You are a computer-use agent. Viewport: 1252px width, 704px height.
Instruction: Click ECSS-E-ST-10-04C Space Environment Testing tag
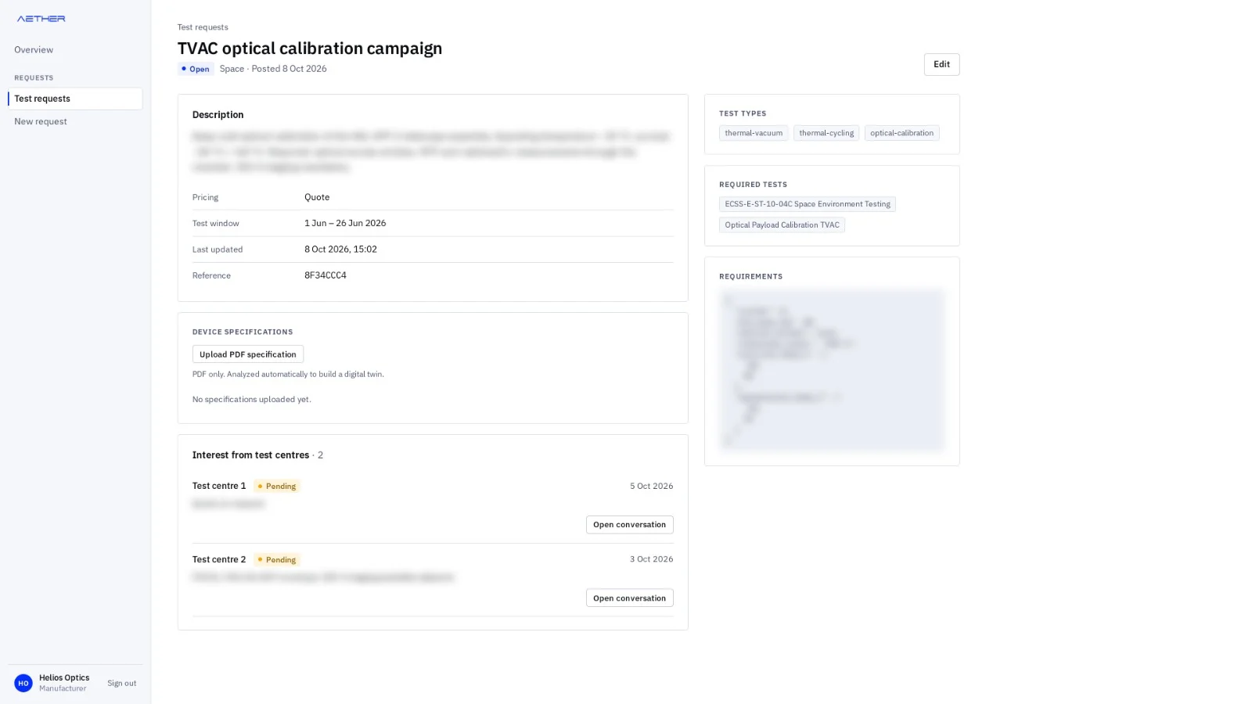pos(808,204)
